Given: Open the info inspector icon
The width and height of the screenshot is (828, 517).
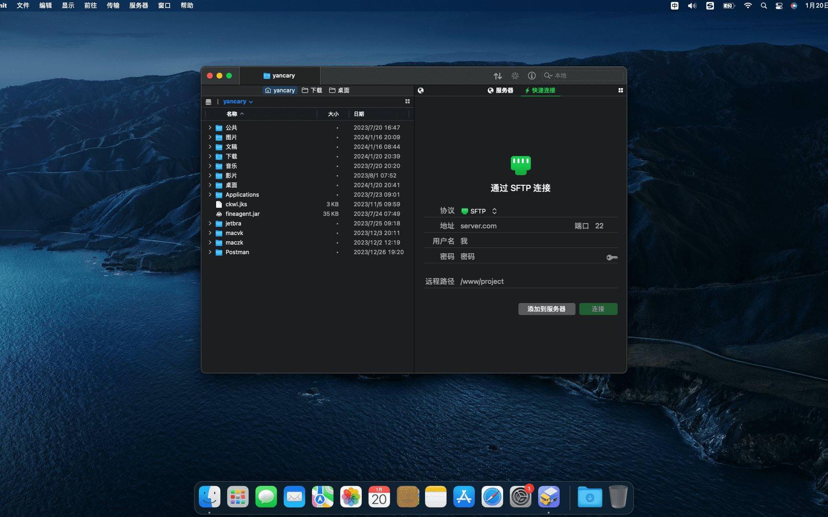Looking at the screenshot, I should click(532, 76).
